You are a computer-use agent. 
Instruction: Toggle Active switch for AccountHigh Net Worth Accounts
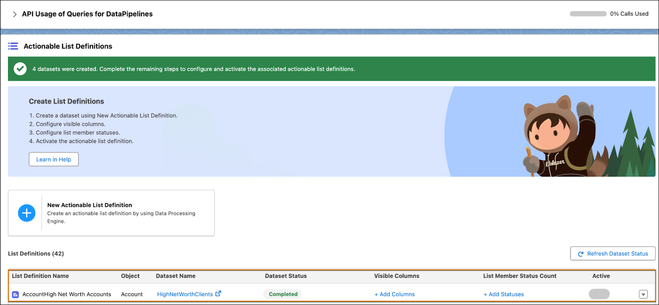pos(599,294)
